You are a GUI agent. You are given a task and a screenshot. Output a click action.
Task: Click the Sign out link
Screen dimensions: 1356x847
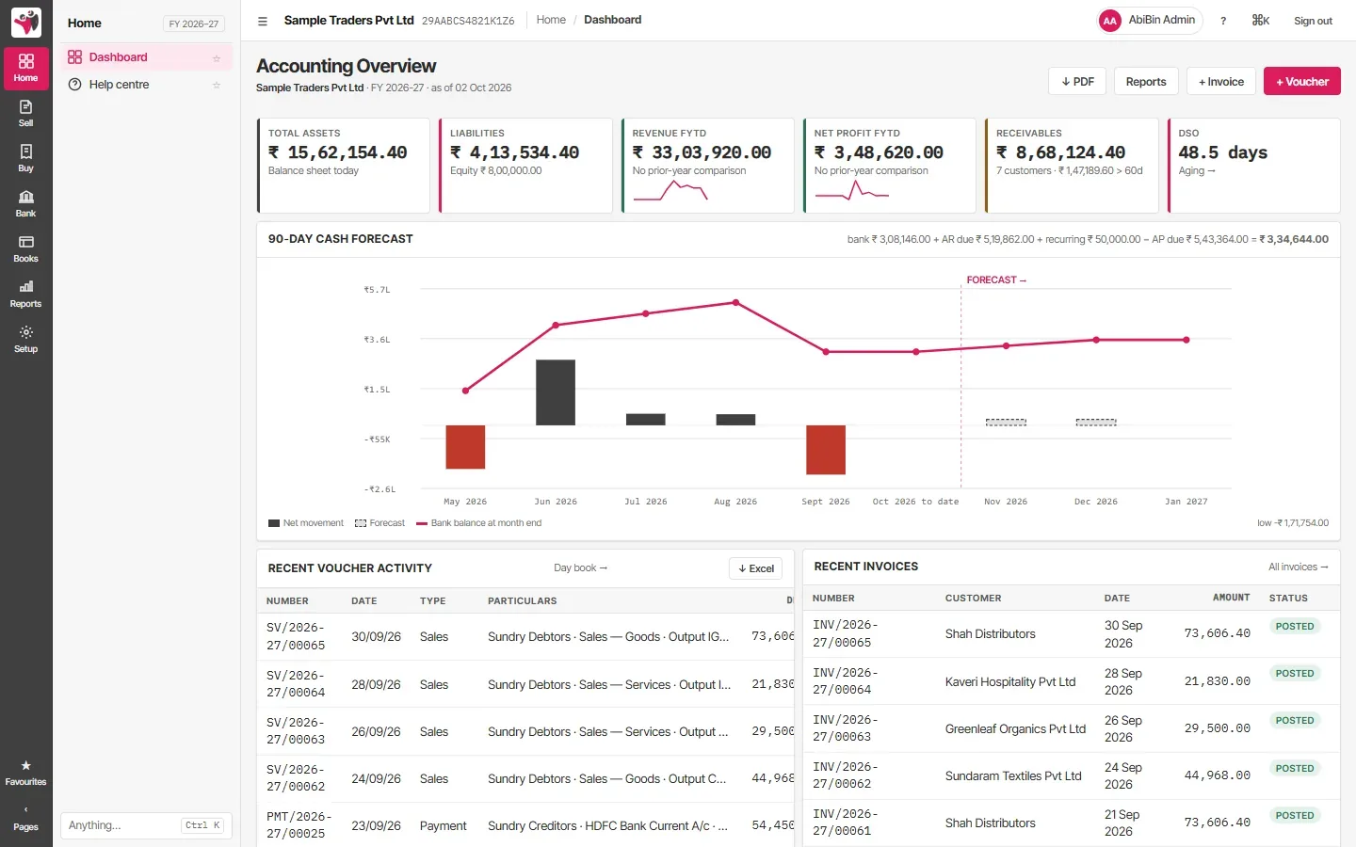[x=1313, y=21]
